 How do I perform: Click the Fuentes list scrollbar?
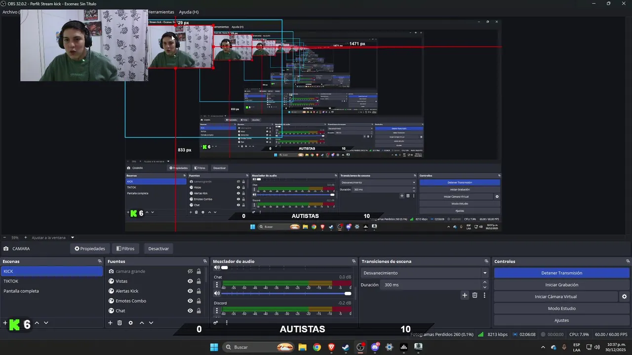pyautogui.click(x=206, y=275)
